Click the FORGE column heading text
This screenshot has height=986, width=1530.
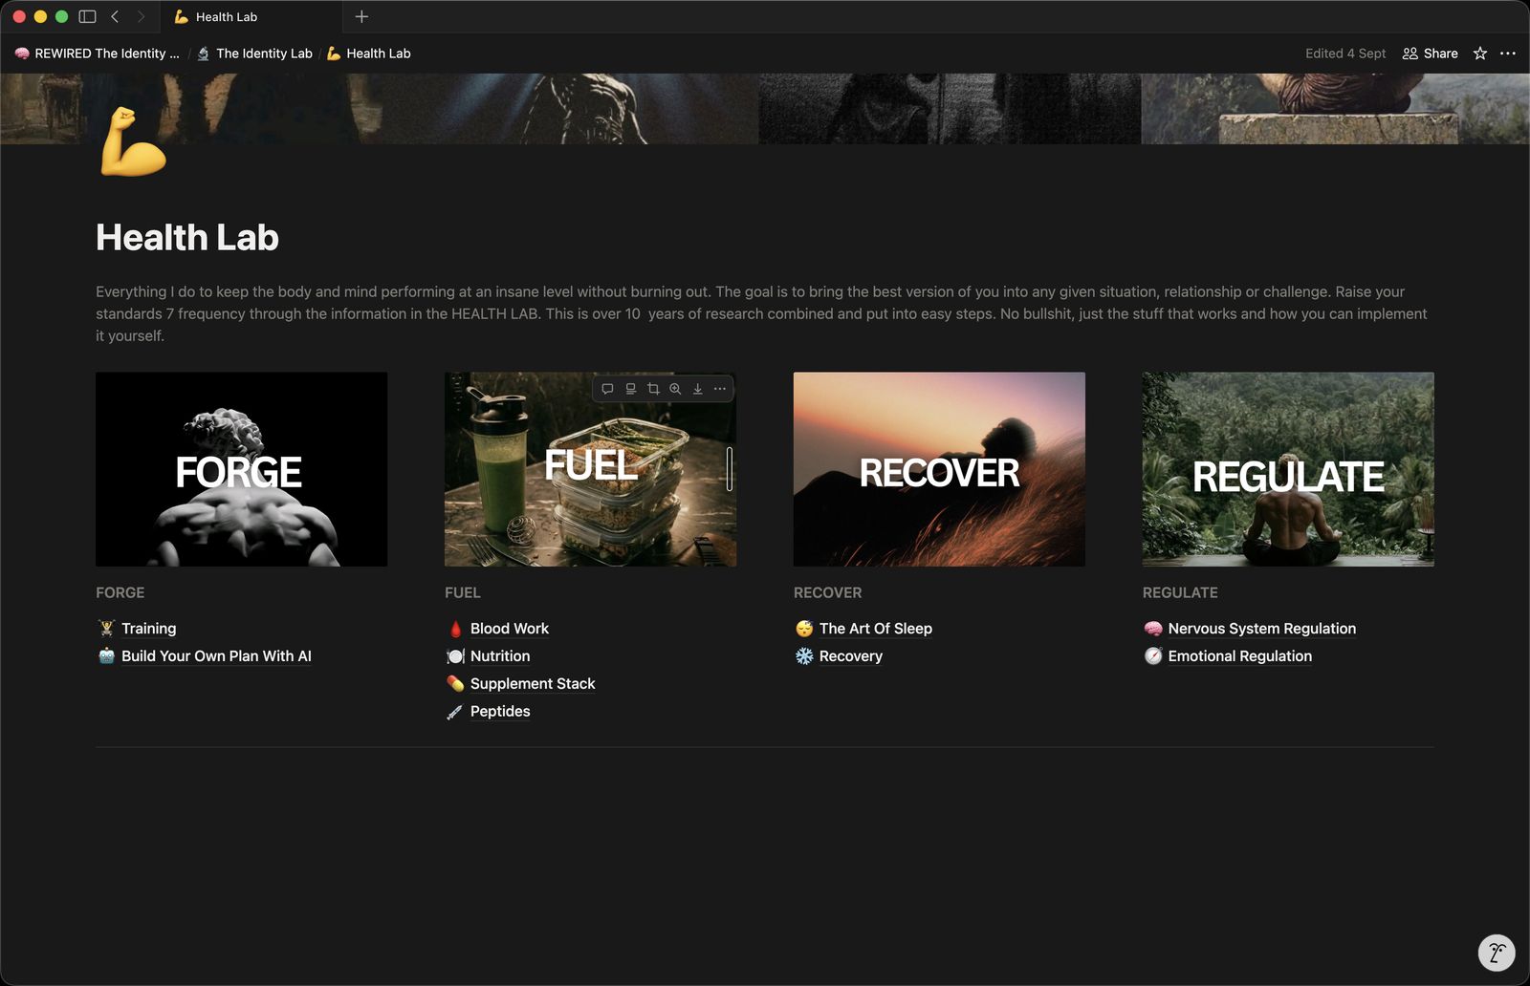pyautogui.click(x=120, y=592)
